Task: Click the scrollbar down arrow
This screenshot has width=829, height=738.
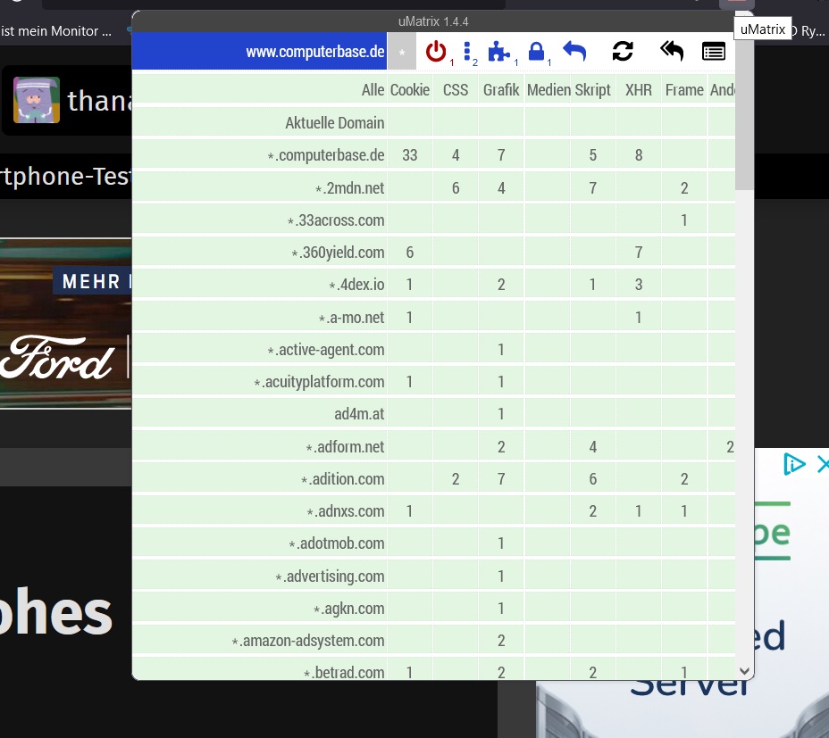Action: click(x=744, y=671)
